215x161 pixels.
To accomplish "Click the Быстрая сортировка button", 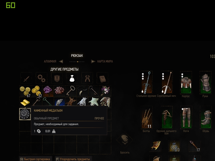I will tap(36, 159).
